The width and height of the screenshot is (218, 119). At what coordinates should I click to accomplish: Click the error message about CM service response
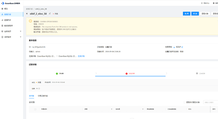click(x=60, y=27)
